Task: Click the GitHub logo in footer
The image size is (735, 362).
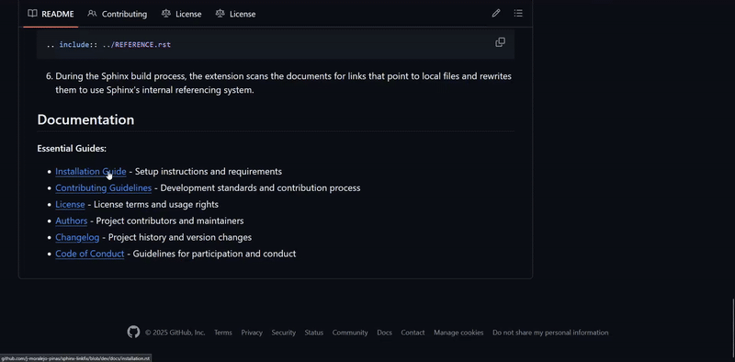Action: click(133, 333)
